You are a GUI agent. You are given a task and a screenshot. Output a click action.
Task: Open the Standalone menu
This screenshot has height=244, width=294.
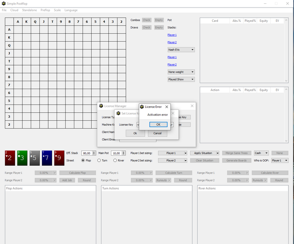click(x=29, y=10)
